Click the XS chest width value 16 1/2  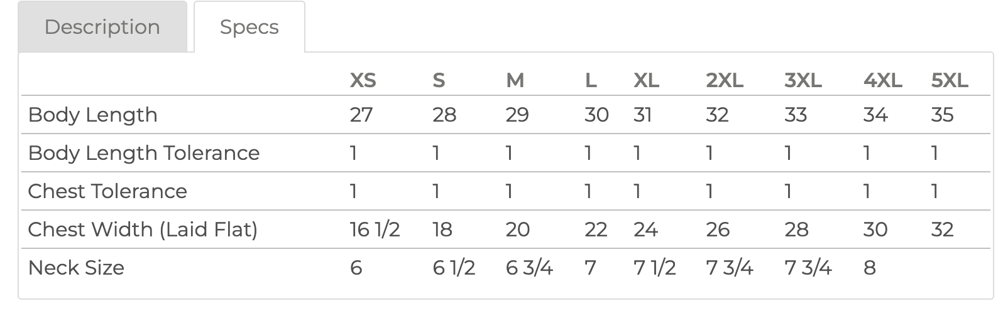click(375, 229)
